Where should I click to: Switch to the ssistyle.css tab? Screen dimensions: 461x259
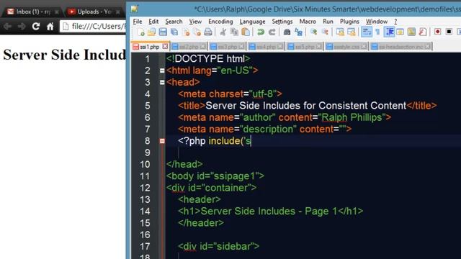(x=346, y=47)
